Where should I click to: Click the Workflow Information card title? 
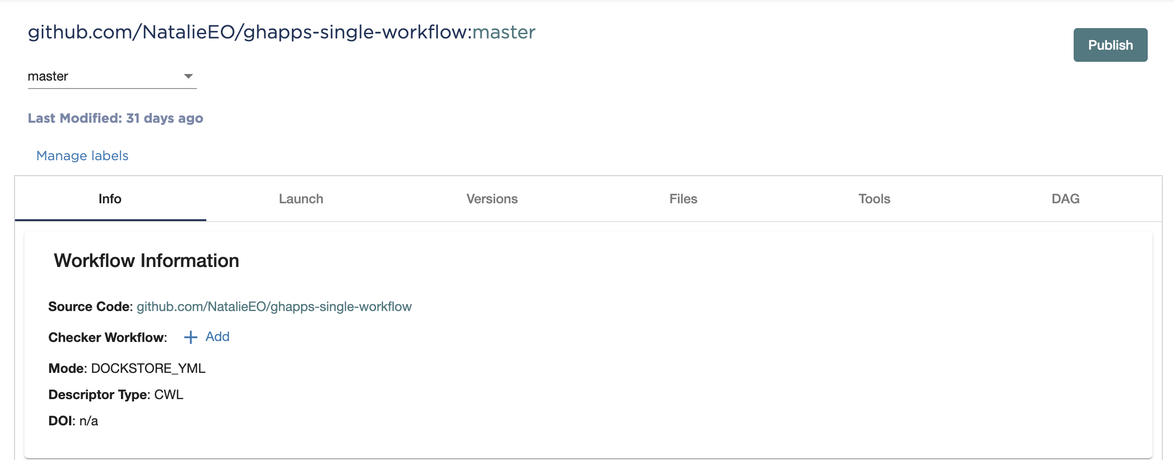coord(146,261)
